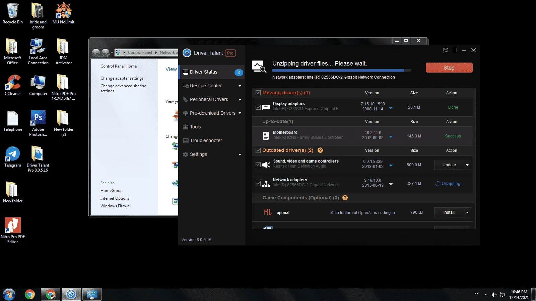
Task: Open the feedback chat bubble icon
Action: coord(445,50)
